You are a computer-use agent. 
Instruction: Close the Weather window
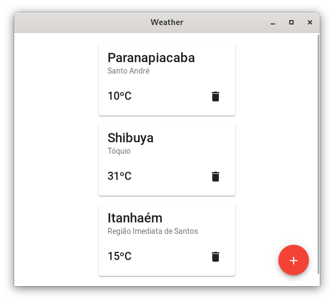pos(310,22)
